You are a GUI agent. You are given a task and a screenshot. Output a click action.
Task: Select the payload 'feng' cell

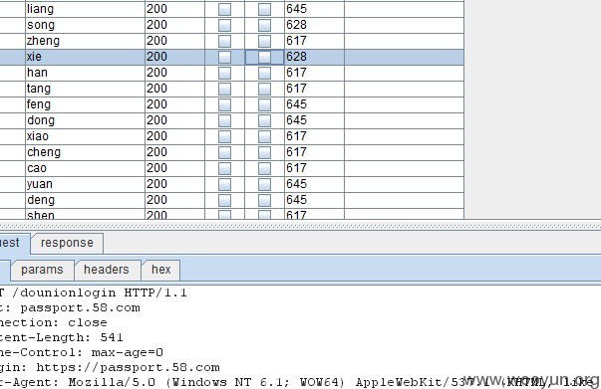85,104
